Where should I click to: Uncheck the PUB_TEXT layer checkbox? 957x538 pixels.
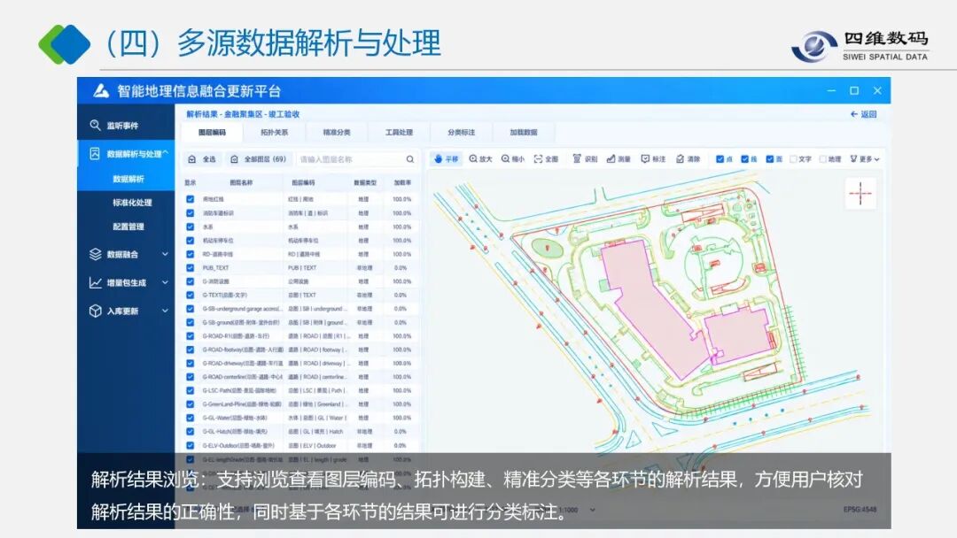click(190, 267)
